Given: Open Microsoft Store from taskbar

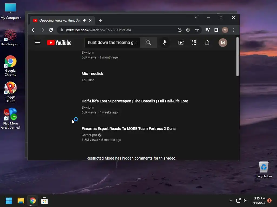Looking at the screenshot, I should tap(45, 201).
